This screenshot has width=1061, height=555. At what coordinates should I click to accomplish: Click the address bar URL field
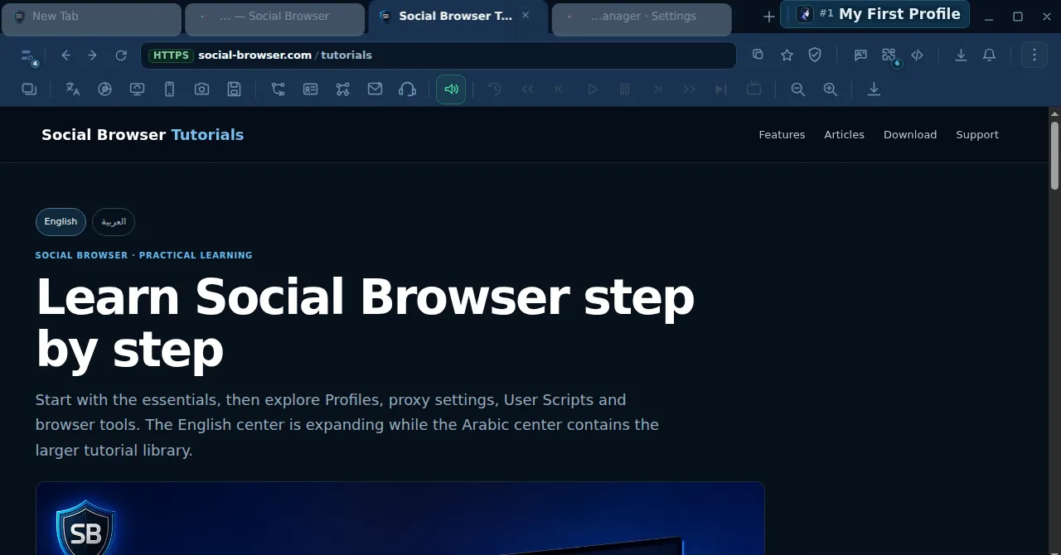click(x=438, y=55)
